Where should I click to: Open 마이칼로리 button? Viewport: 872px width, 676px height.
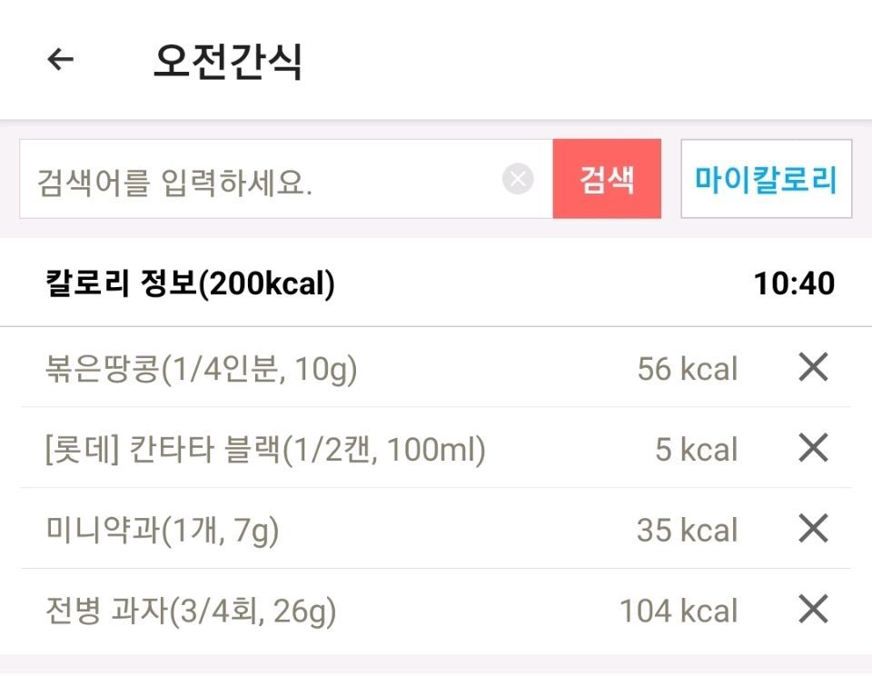(x=767, y=179)
